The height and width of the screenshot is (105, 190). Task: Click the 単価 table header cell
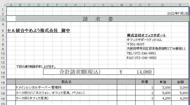click(x=163, y=82)
